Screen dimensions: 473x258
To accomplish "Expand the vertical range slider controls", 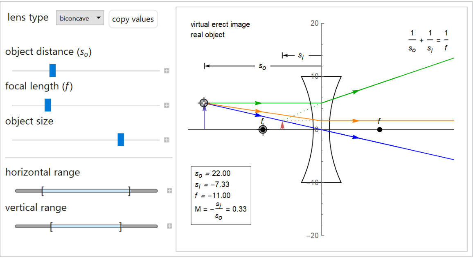I will (x=169, y=226).
